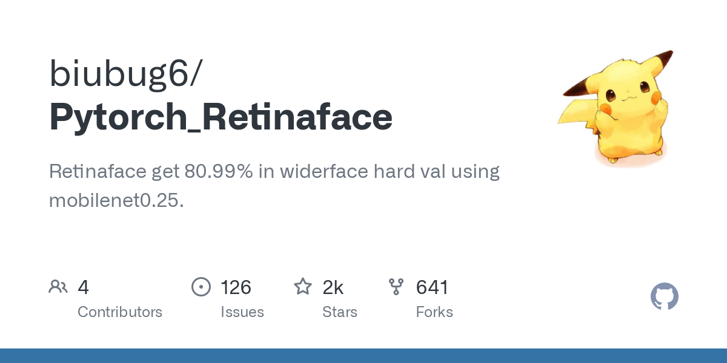Open the Pytorch_Retinaface repository title
Screen dimensions: 727x363
tap(221, 117)
